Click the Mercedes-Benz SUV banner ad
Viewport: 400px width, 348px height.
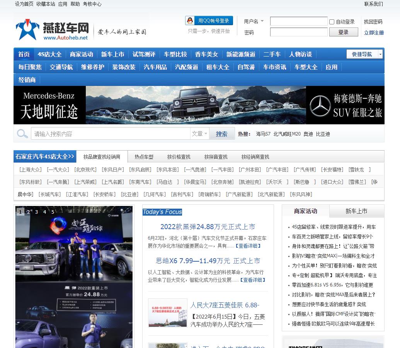[199, 105]
